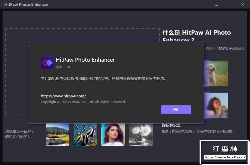Screen dimensions: 250x165
Task: Click the HitPaw Photo Enhancer dialog title
Action: [x=85, y=60]
